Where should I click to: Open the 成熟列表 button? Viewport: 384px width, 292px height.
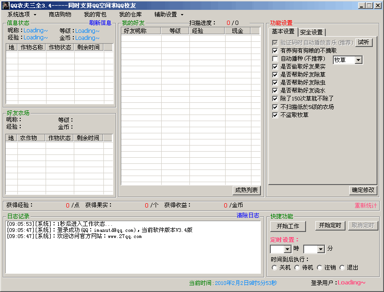pos(246,190)
